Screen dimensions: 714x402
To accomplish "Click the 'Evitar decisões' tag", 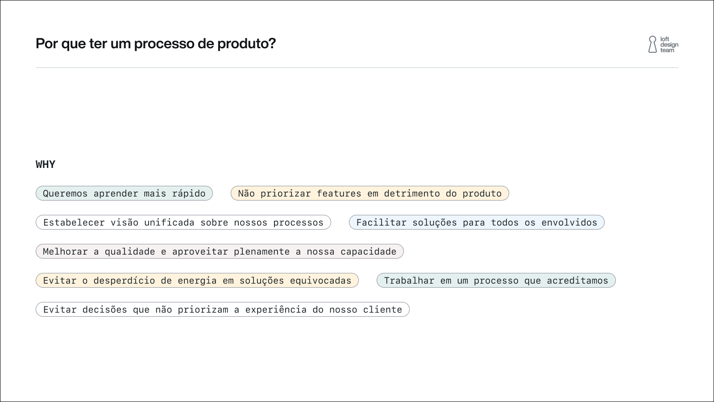I will click(x=222, y=310).
